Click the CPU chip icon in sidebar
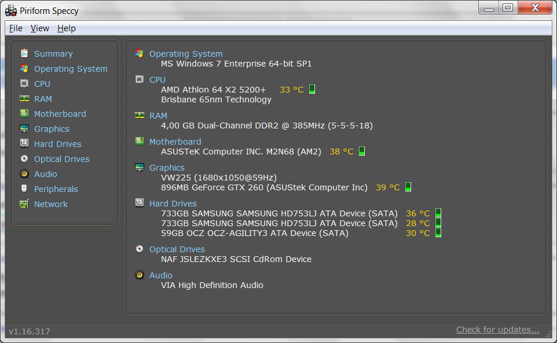The width and height of the screenshot is (557, 343). 24,83
